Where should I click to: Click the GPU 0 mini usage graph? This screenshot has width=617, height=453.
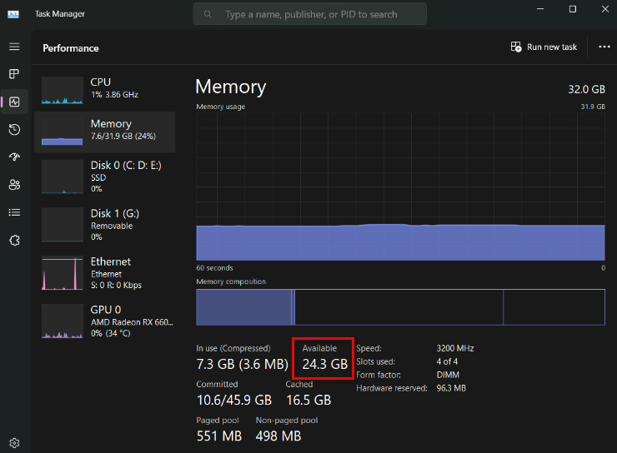(63, 321)
